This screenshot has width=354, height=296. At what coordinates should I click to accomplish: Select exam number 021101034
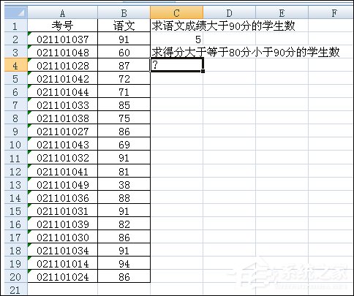[63, 250]
